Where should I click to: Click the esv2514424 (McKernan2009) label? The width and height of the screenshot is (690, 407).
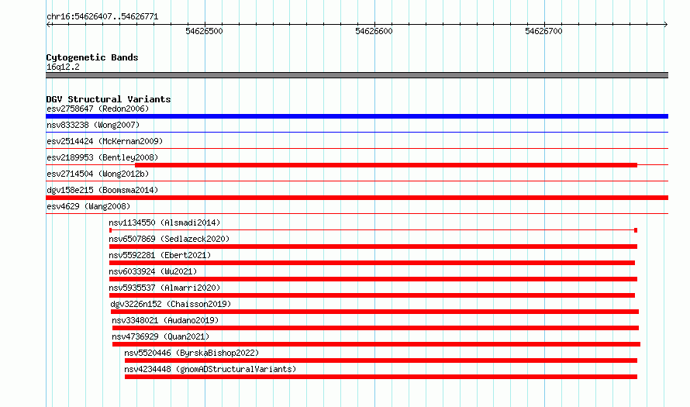(x=105, y=141)
